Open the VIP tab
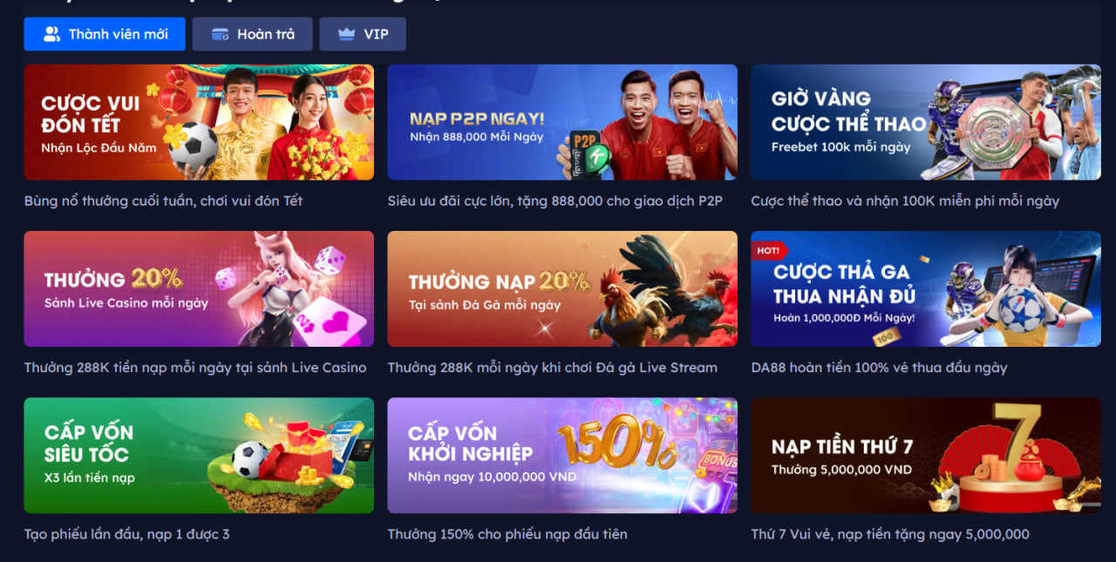The height and width of the screenshot is (562, 1116). [363, 34]
